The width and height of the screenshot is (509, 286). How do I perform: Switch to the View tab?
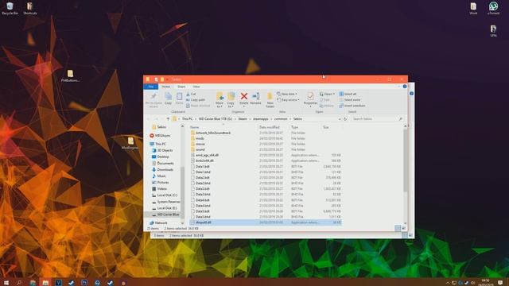196,87
